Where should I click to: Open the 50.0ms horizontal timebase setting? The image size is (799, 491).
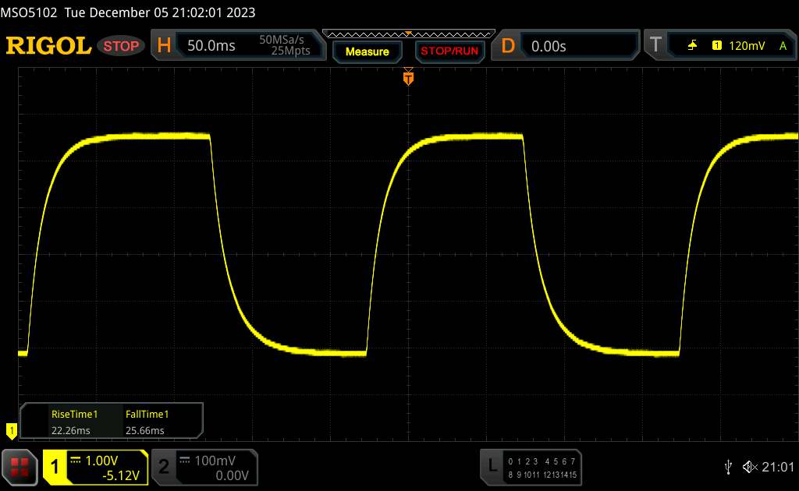[x=211, y=46]
